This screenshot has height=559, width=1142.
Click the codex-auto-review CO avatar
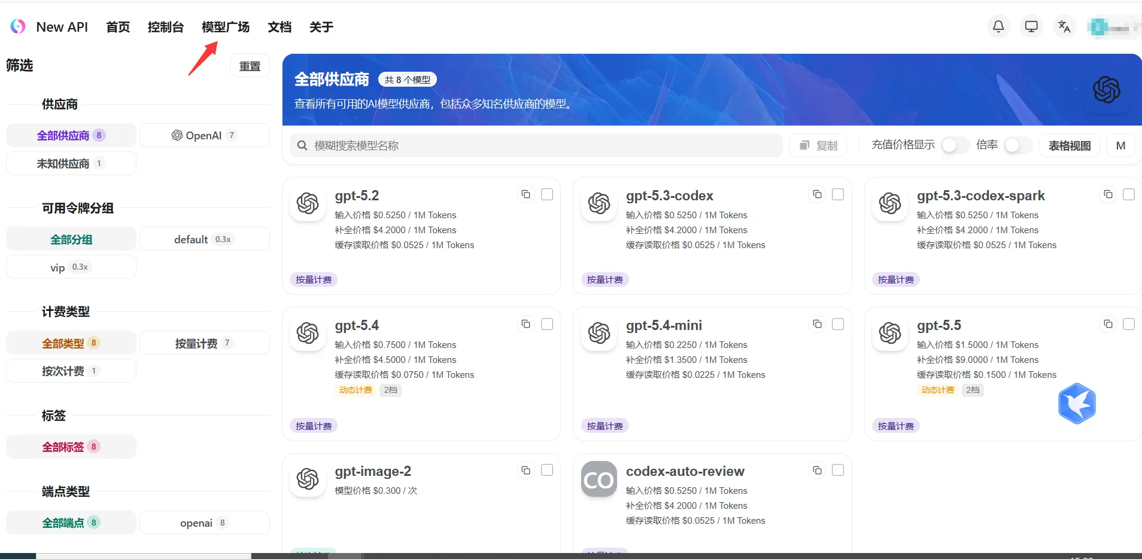tap(599, 479)
